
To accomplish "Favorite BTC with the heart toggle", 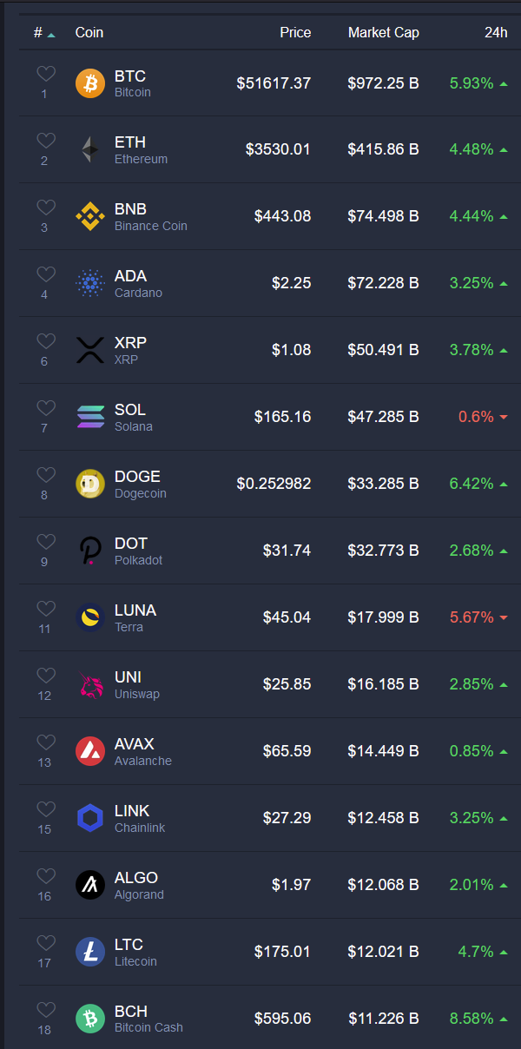I will pyautogui.click(x=46, y=75).
